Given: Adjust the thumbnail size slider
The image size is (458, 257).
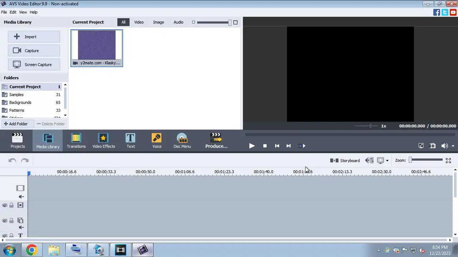Looking at the screenshot, I should tap(214, 22).
